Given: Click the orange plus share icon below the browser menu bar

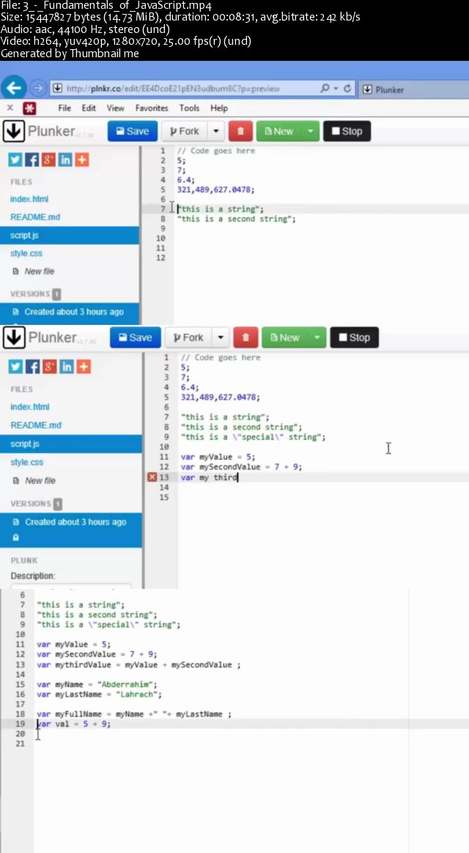Looking at the screenshot, I should [x=81, y=159].
